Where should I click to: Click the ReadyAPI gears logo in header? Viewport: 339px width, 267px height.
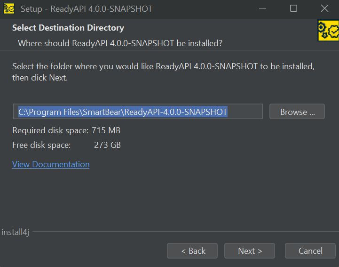coord(328,30)
